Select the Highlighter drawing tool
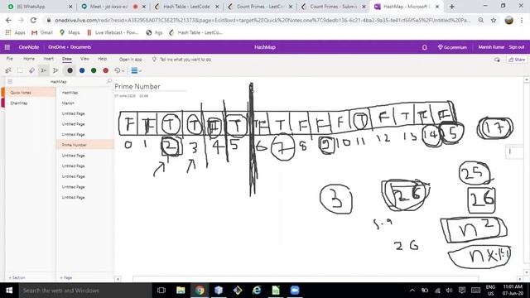This screenshot has width=530, height=298. [x=55, y=70]
